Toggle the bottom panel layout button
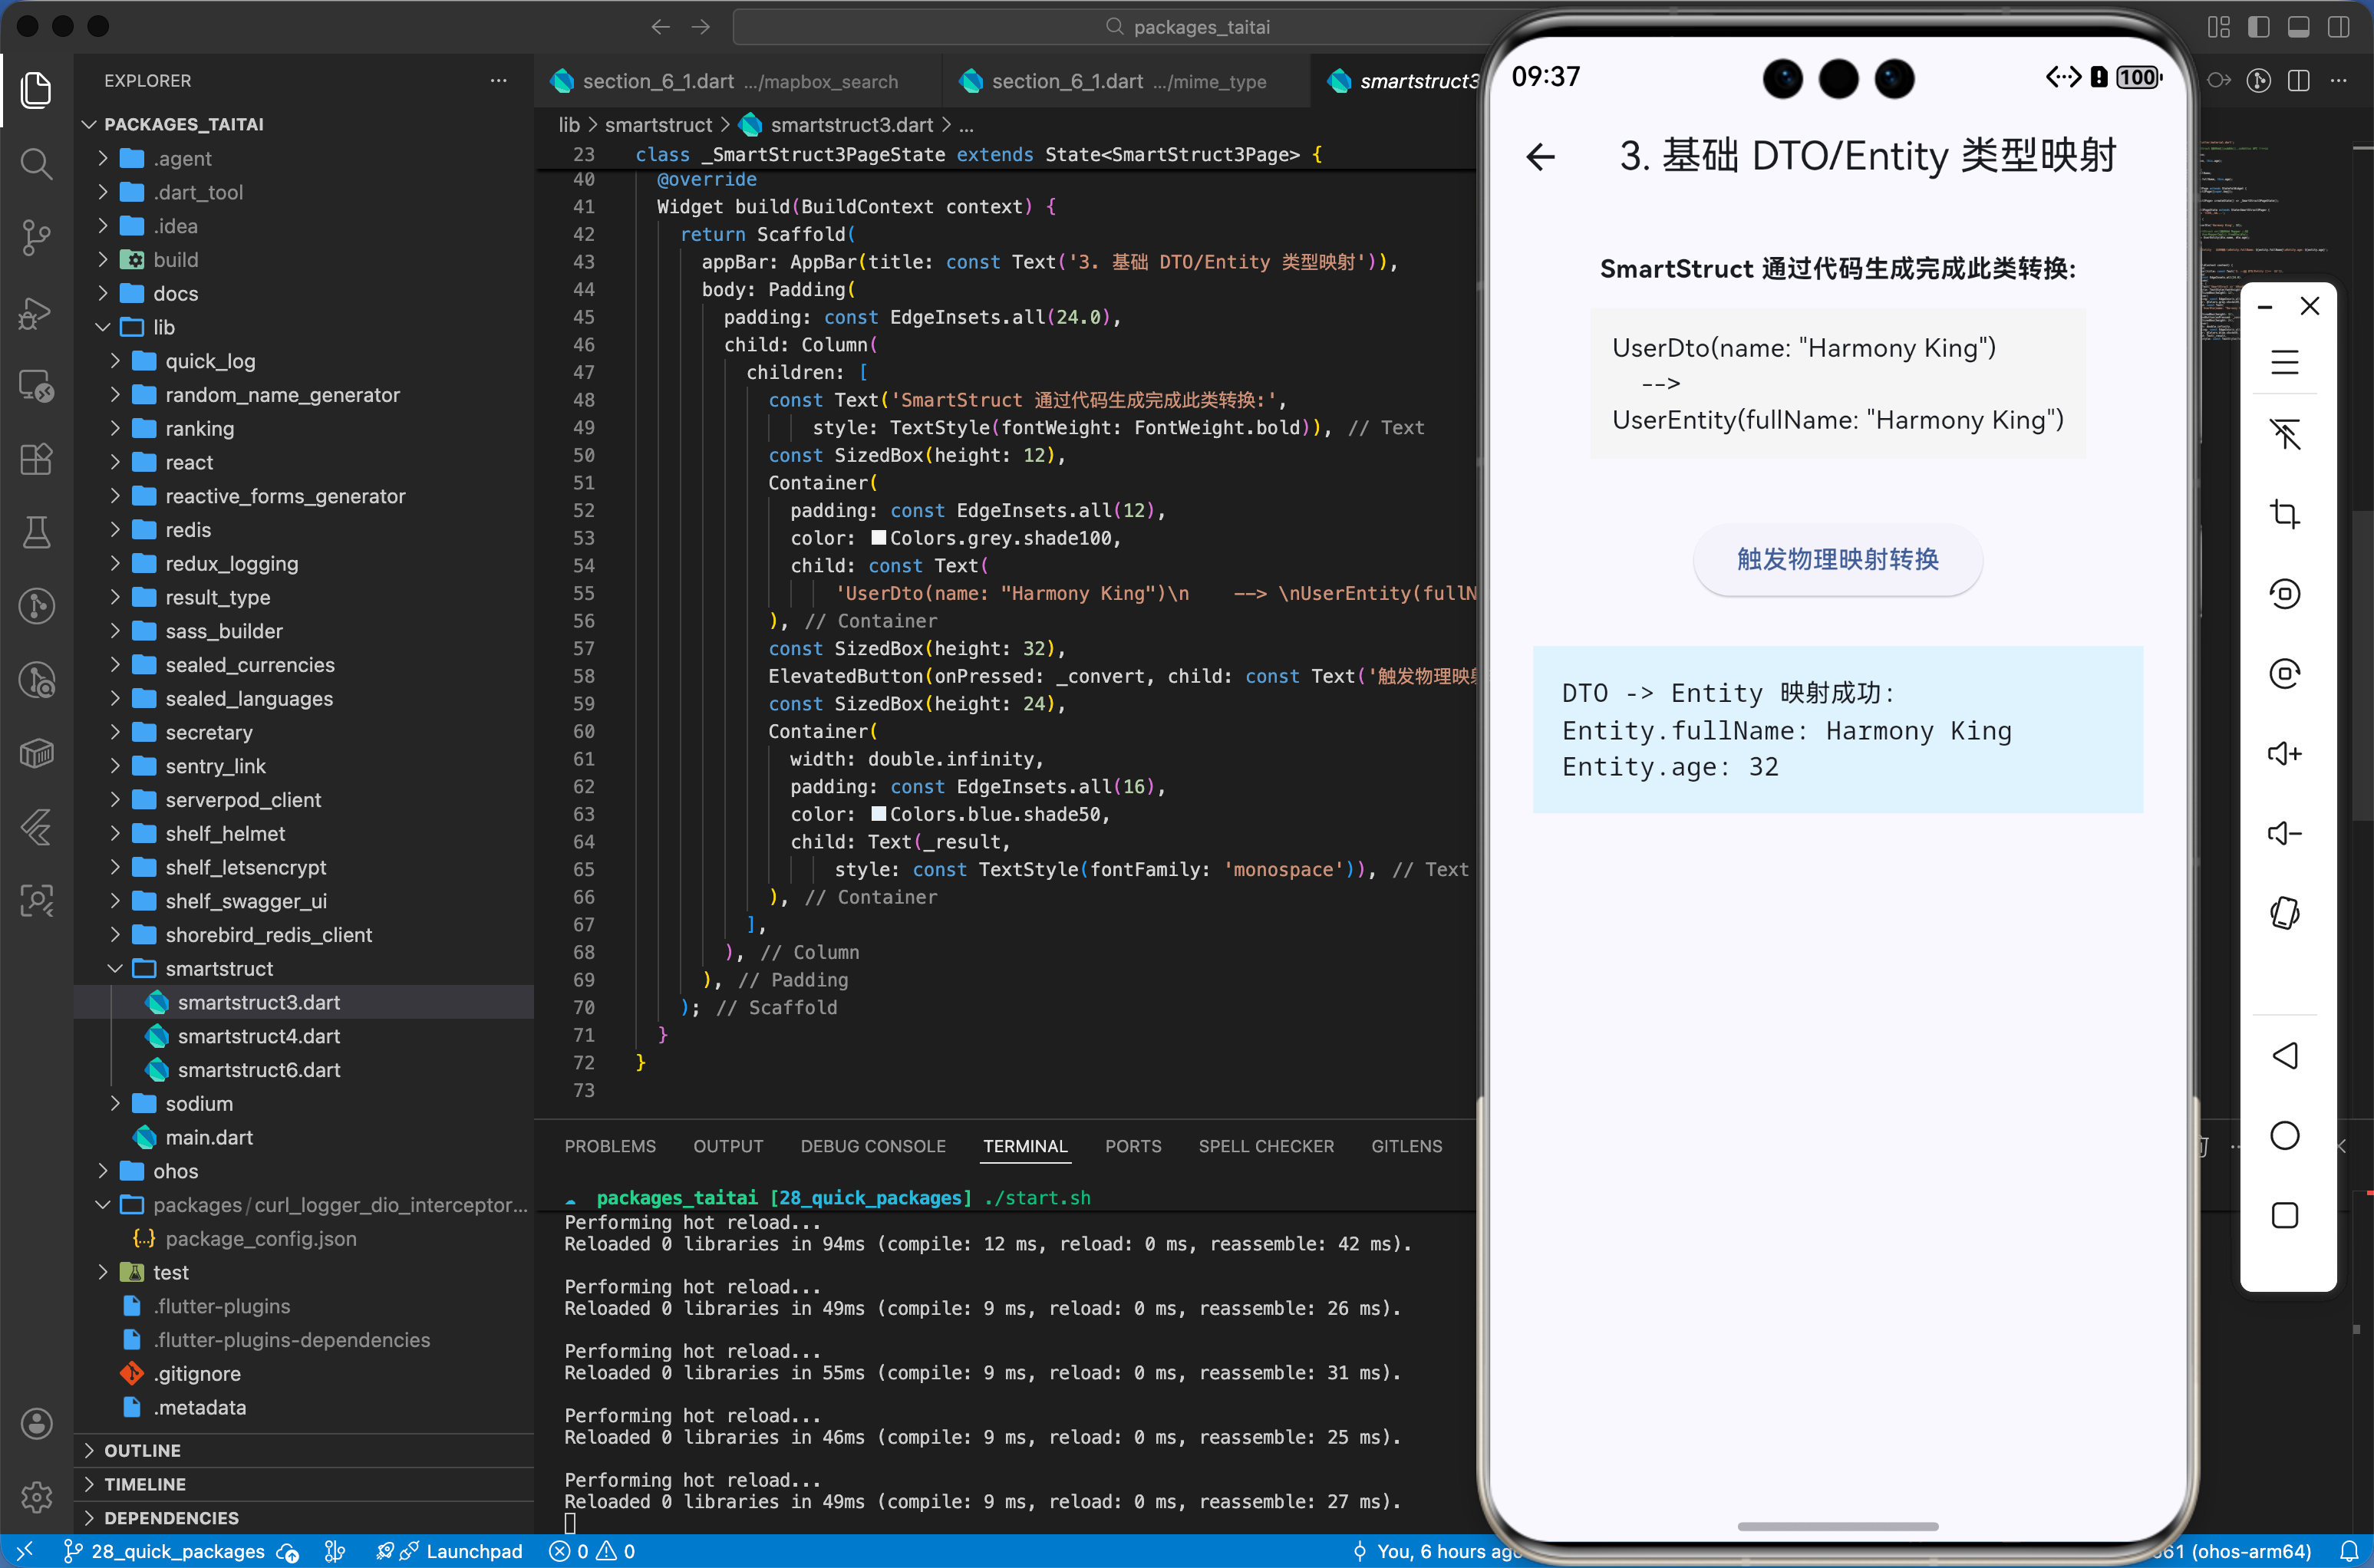2374x1568 pixels. (x=2298, y=27)
